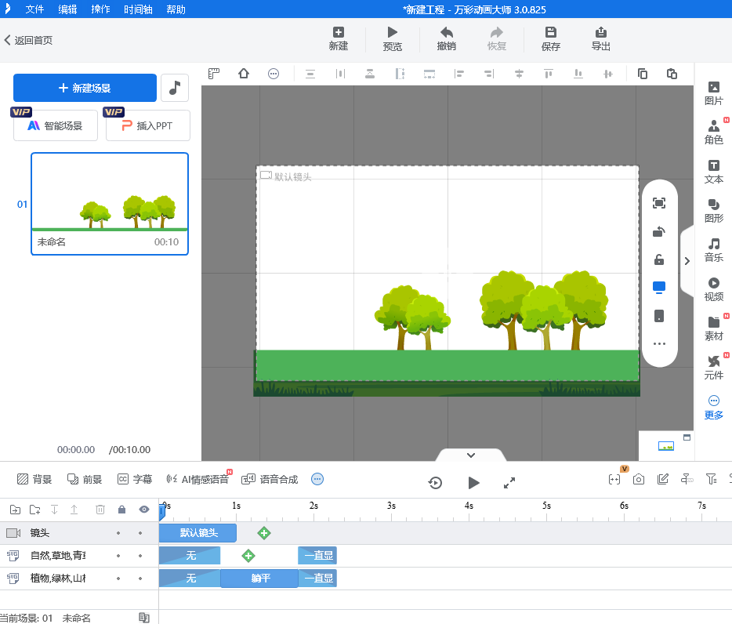Screen dimensions: 732x624
Task: Open the 图形 shapes panel
Action: tap(713, 210)
